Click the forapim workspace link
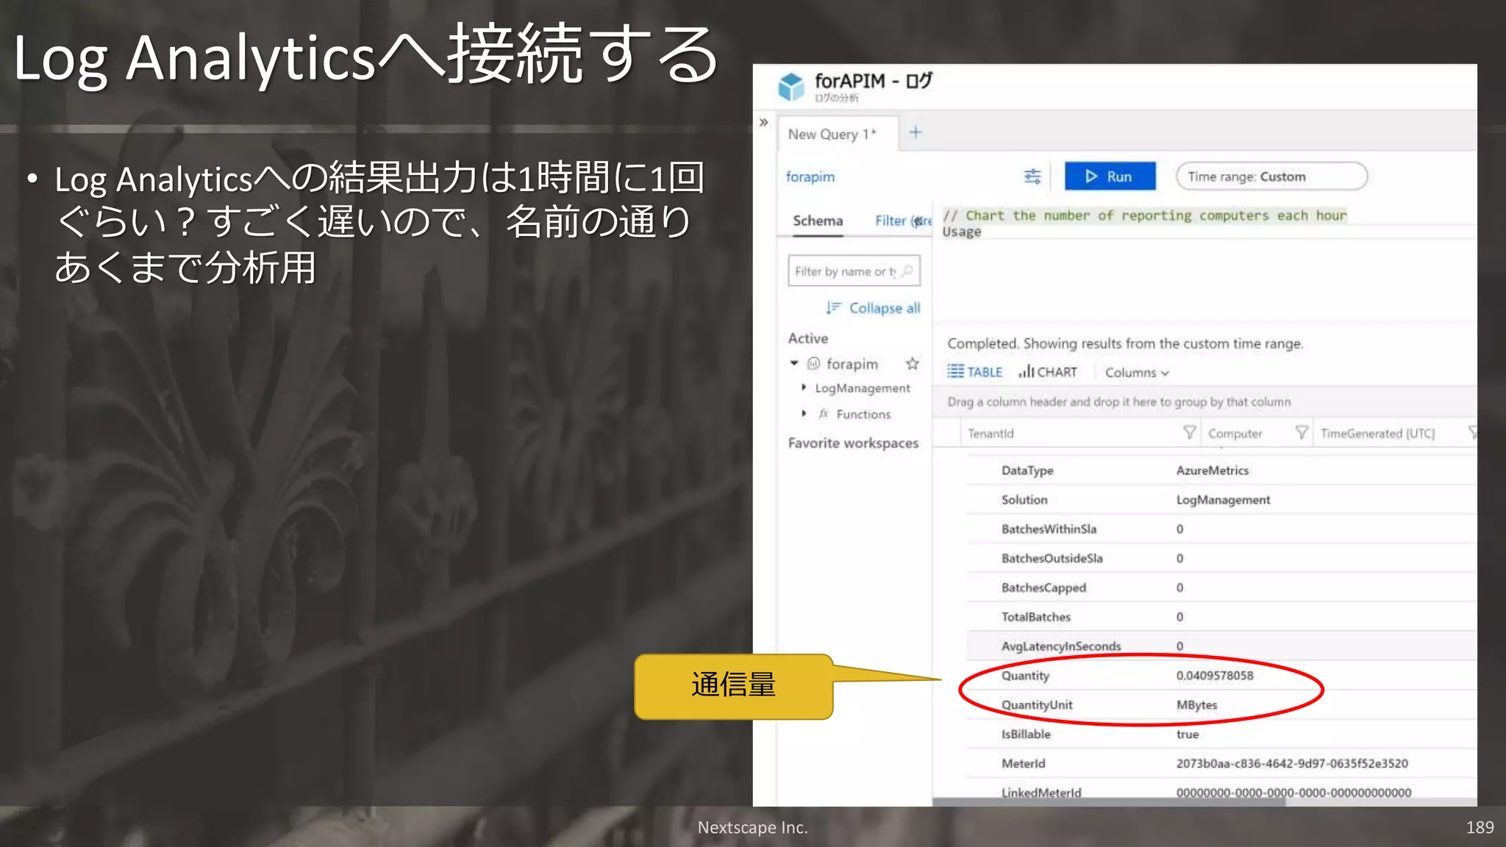Screen dimensions: 1506x847 tap(810, 176)
